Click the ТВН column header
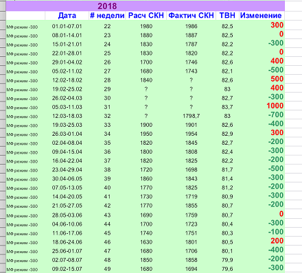Screen dimensions: 302x273 (227, 16)
